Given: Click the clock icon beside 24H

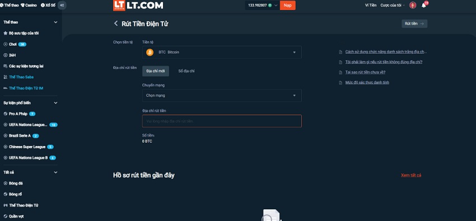Looking at the screenshot, I should pyautogui.click(x=5, y=55).
